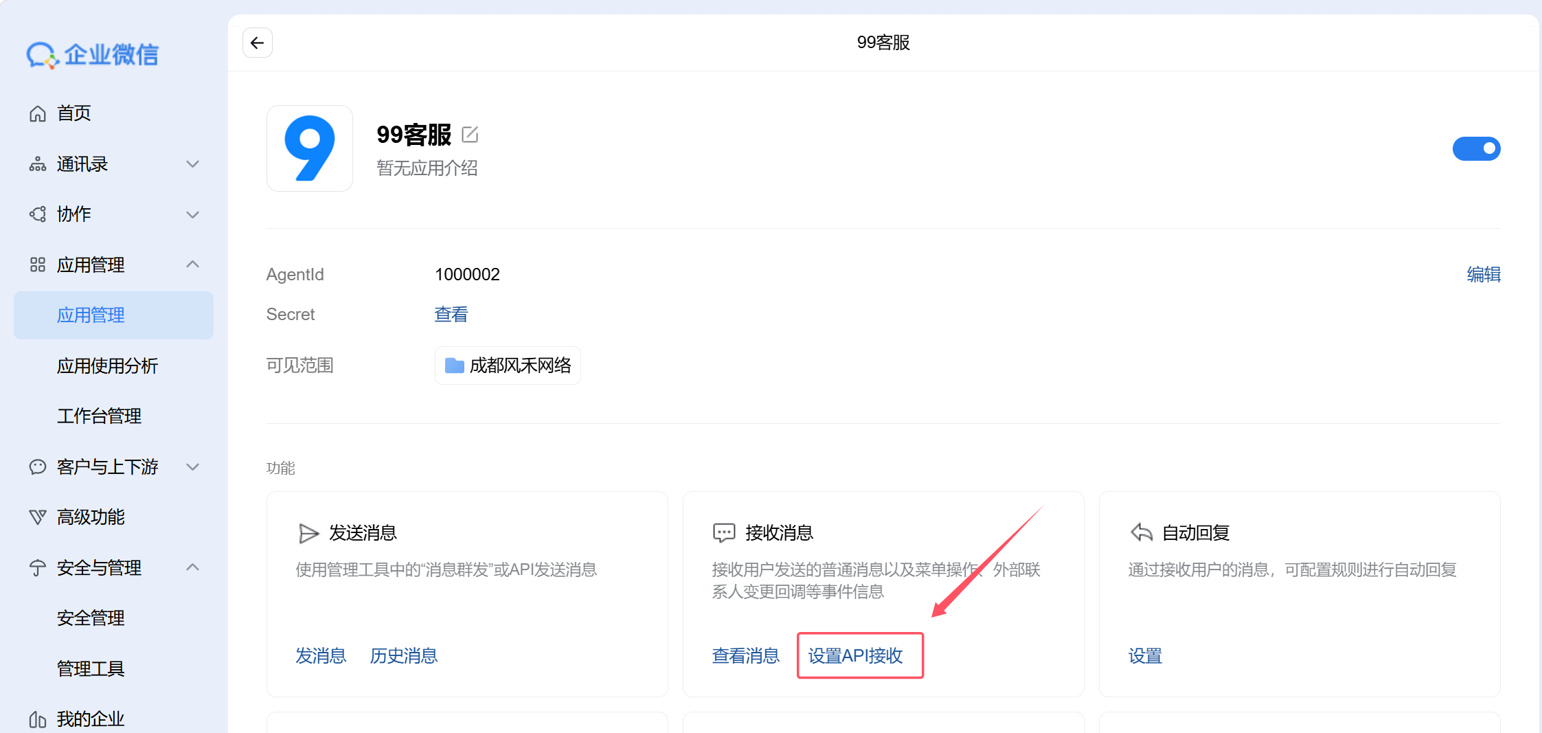Screen dimensions: 1542x733
Task: Click the back arrow button
Action: [258, 43]
